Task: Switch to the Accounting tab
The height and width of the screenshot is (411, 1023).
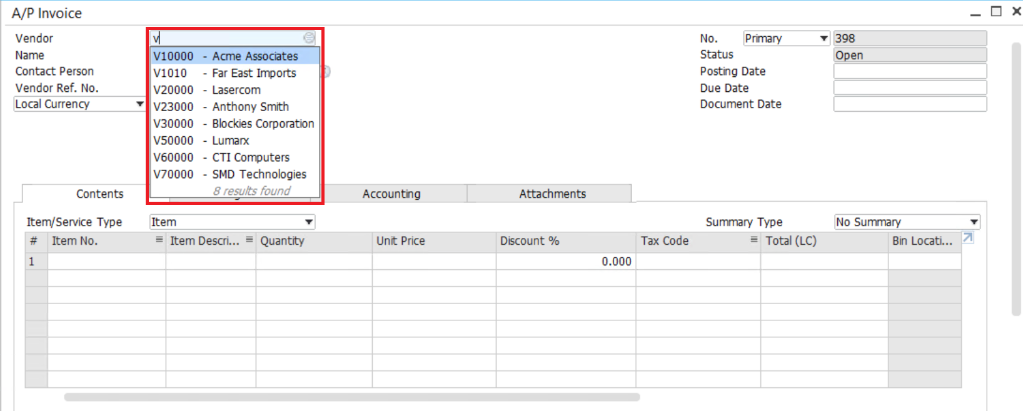Action: click(x=391, y=194)
